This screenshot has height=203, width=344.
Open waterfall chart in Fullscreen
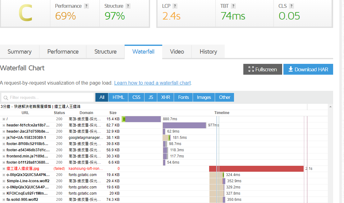tap(263, 69)
